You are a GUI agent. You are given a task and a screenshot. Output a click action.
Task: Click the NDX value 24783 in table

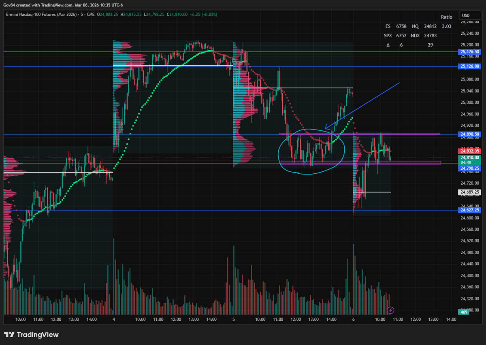430,36
